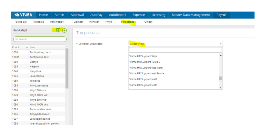Expand the Päivitysajot submenu
This screenshot has width=260, height=129.
coord(58,22)
